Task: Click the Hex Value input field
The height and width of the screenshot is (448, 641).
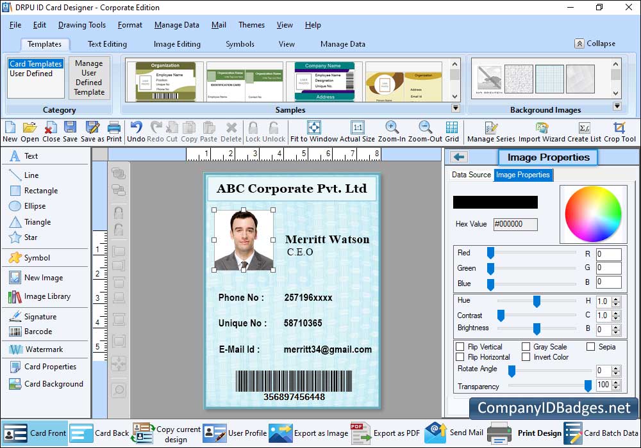Action: click(515, 224)
